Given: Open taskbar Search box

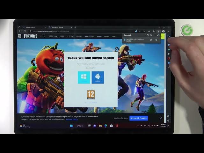Looking at the screenshot, I should (80, 126).
